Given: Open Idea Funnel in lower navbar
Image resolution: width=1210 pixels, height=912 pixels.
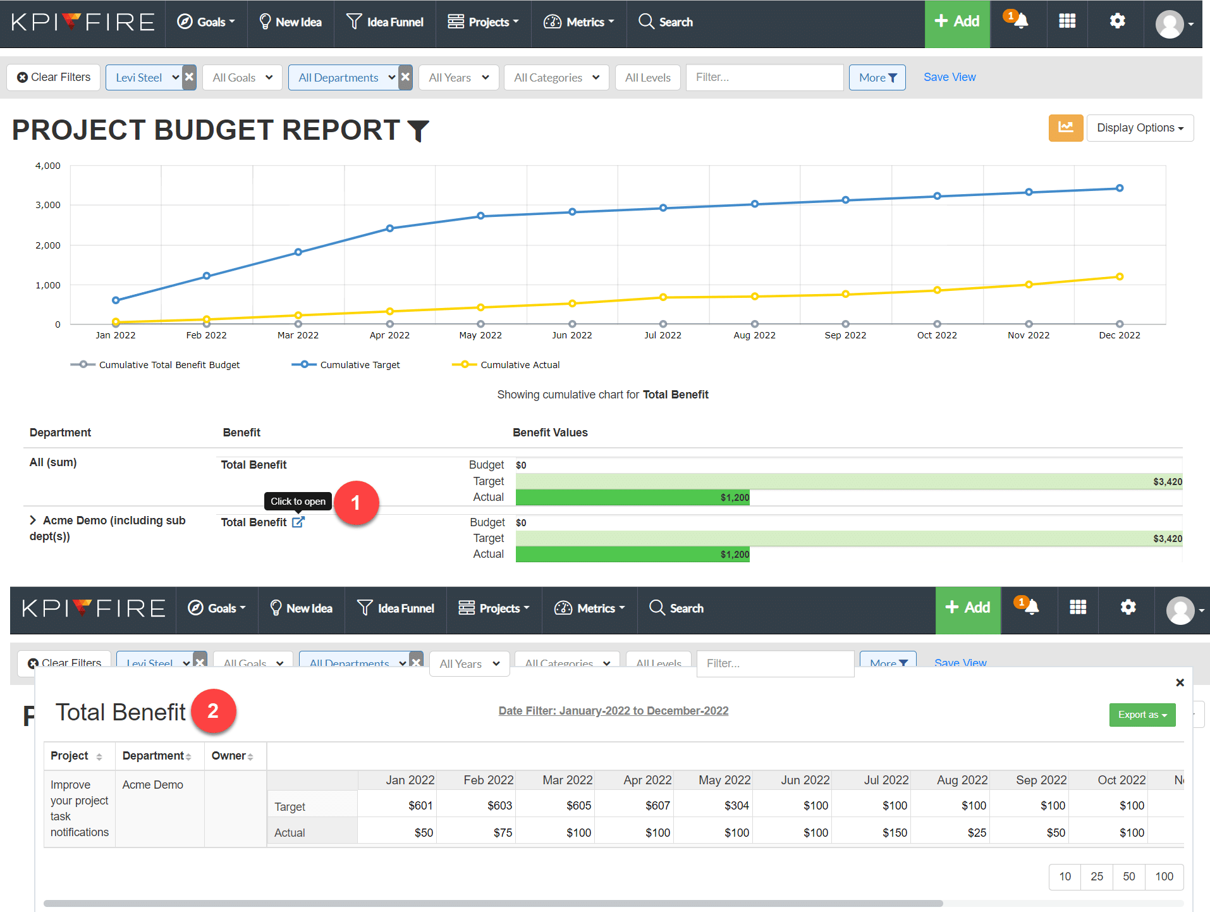Looking at the screenshot, I should [x=395, y=608].
